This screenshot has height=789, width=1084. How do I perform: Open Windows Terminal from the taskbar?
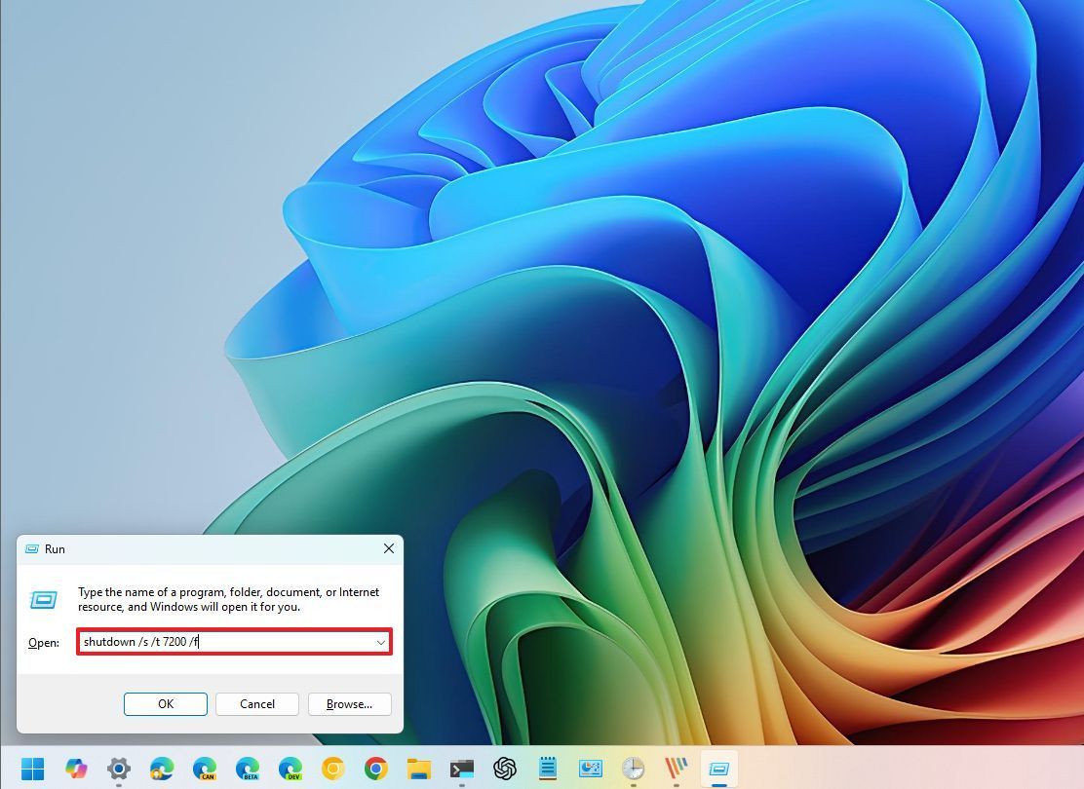point(461,769)
